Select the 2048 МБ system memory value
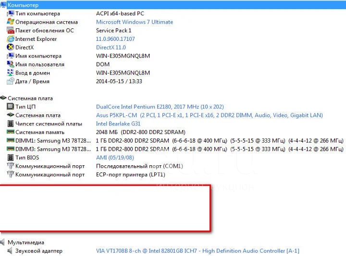346x256 pixels. 141,132
